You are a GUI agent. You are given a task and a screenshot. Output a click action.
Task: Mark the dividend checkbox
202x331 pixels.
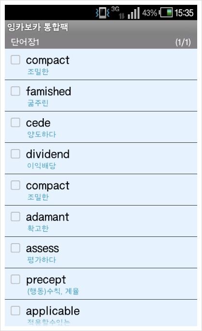[15, 153]
